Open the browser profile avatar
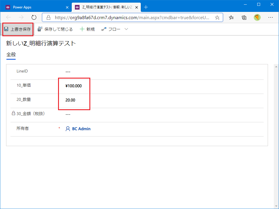The image size is (279, 209). pyautogui.click(x=257, y=17)
